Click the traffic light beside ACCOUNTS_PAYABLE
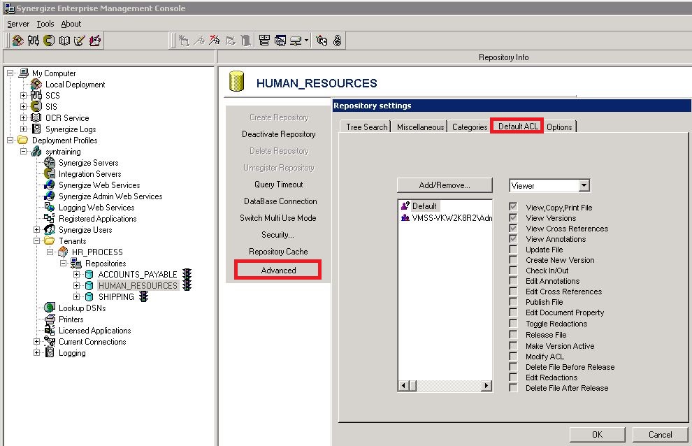692x446 pixels. pos(187,274)
